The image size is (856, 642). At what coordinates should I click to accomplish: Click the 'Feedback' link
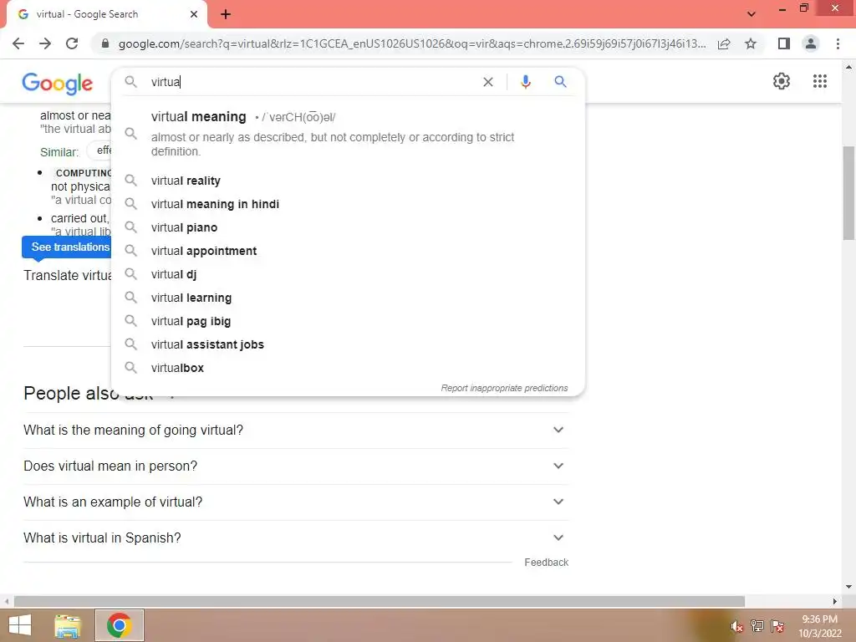tap(546, 563)
